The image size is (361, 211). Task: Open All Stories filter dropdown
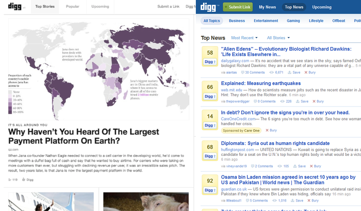278,38
